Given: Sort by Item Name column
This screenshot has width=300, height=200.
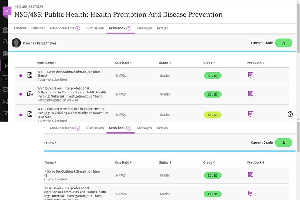Looking at the screenshot, I should (x=46, y=63).
